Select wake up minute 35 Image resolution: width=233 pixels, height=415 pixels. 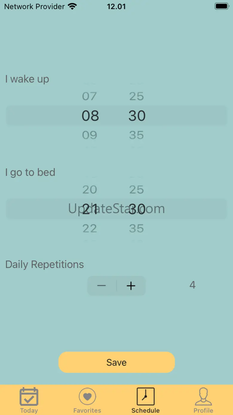(x=137, y=135)
